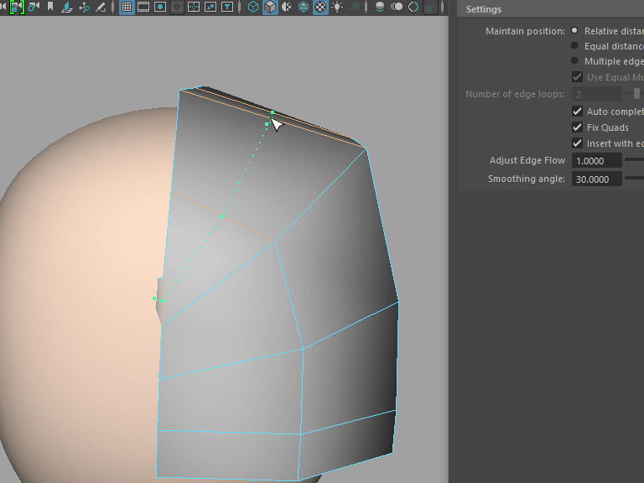The width and height of the screenshot is (644, 483).
Task: Enable the Use All Lights icon
Action: 337,7
